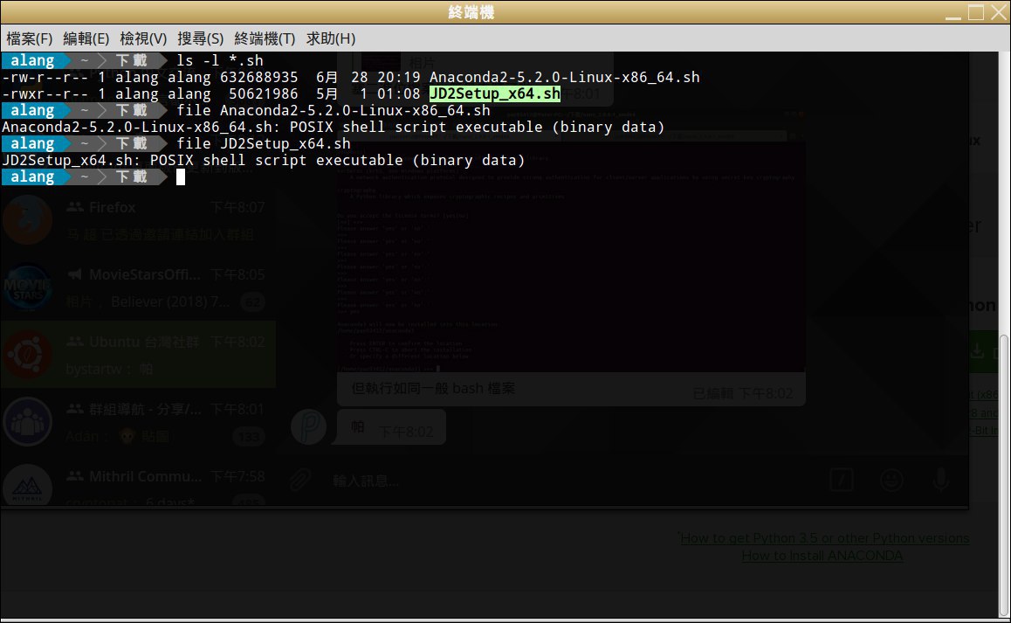1011x623 pixels.
Task: Click the terminal cursor block at prompt
Action: tap(181, 177)
